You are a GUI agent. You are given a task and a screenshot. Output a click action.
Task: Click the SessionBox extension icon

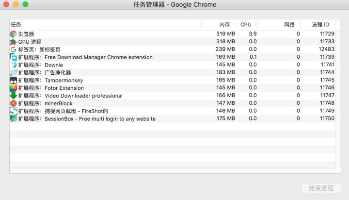point(14,119)
